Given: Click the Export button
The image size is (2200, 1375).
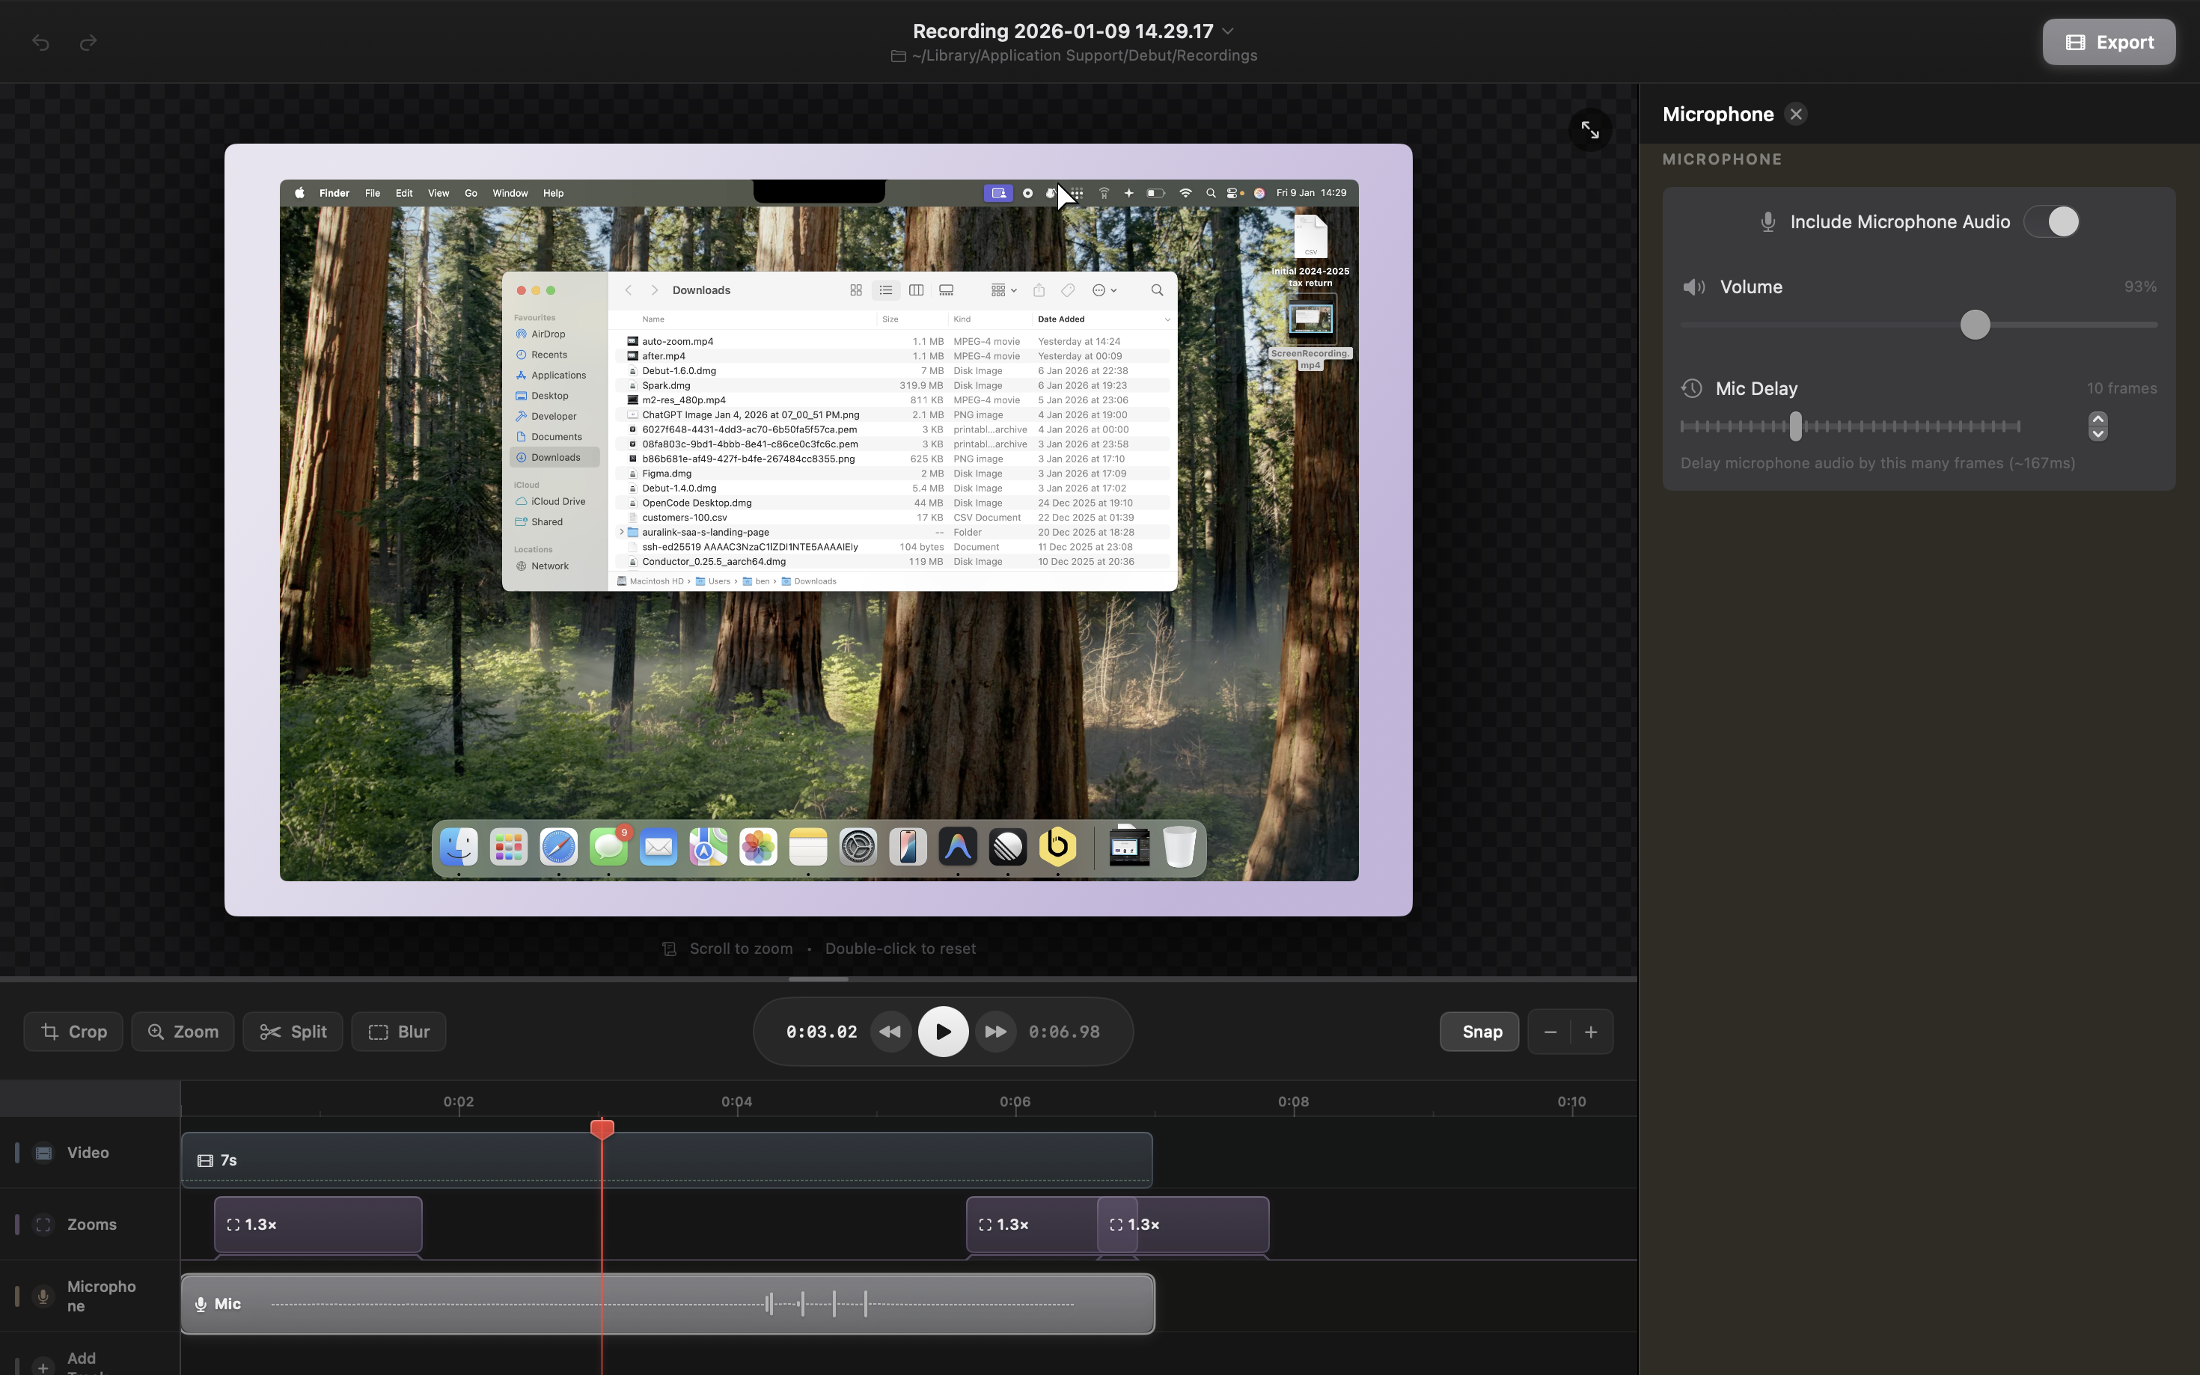Looking at the screenshot, I should pos(2108,42).
